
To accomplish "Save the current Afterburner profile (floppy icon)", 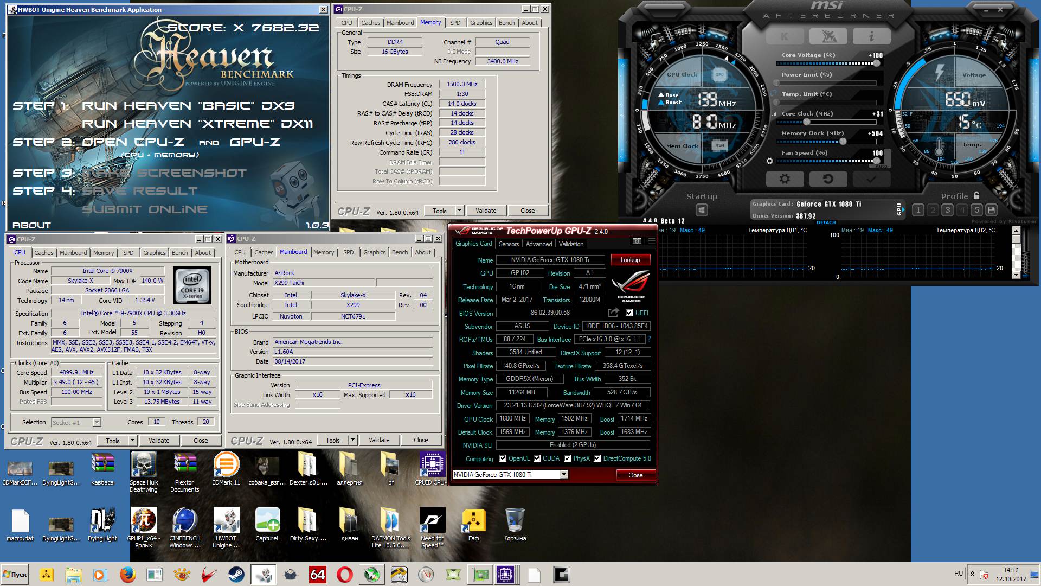I will (x=991, y=210).
